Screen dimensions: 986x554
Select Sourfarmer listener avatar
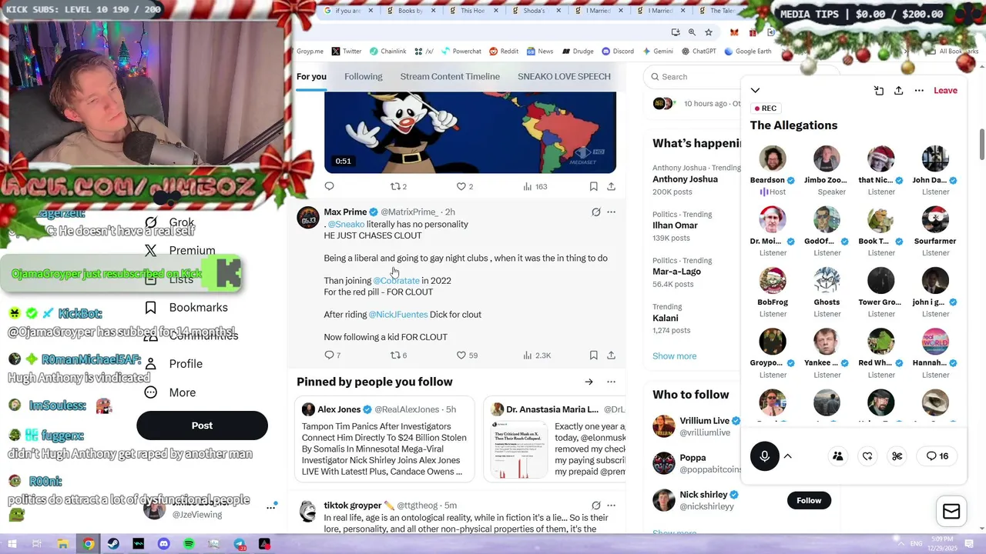tap(935, 220)
